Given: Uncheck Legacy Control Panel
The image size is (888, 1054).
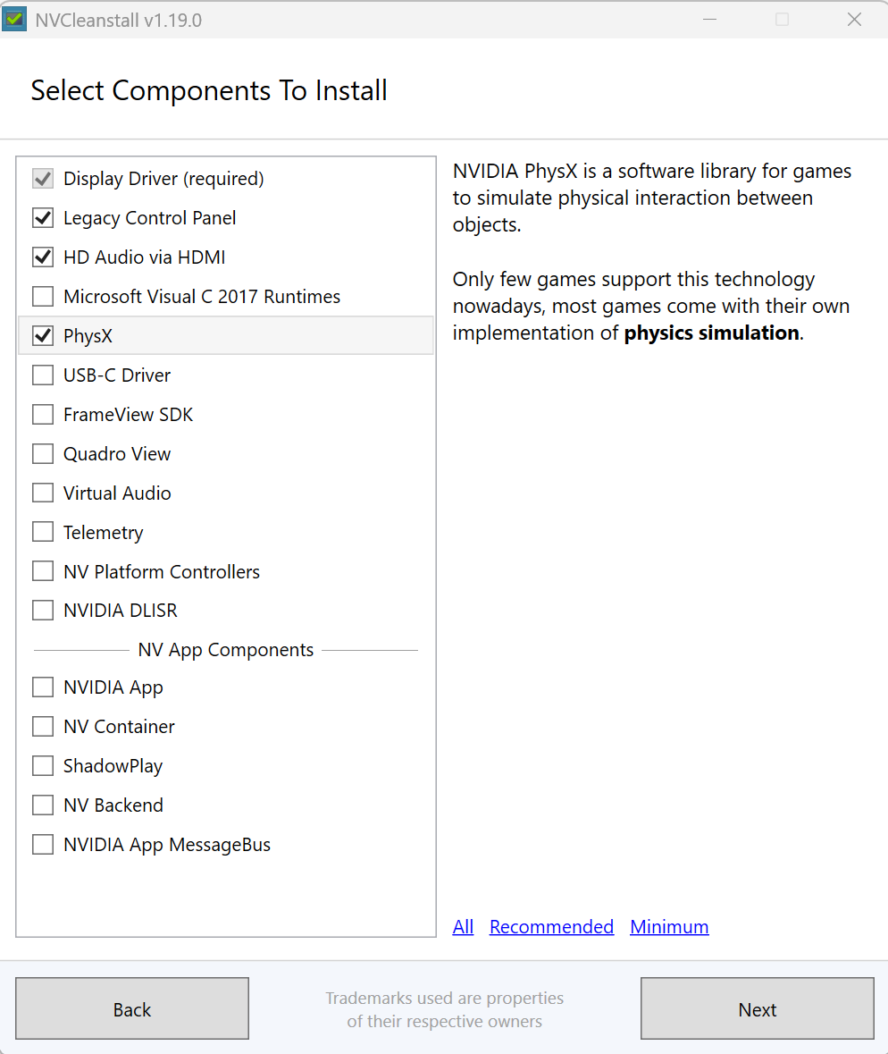Looking at the screenshot, I should click(42, 217).
